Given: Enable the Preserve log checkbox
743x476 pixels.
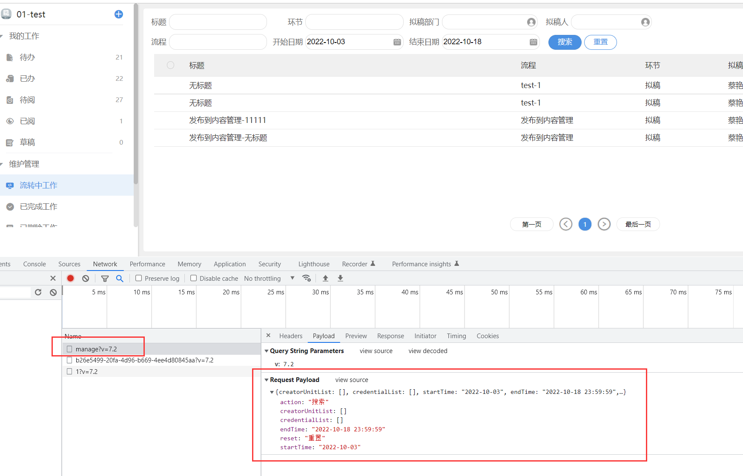Looking at the screenshot, I should 138,278.
